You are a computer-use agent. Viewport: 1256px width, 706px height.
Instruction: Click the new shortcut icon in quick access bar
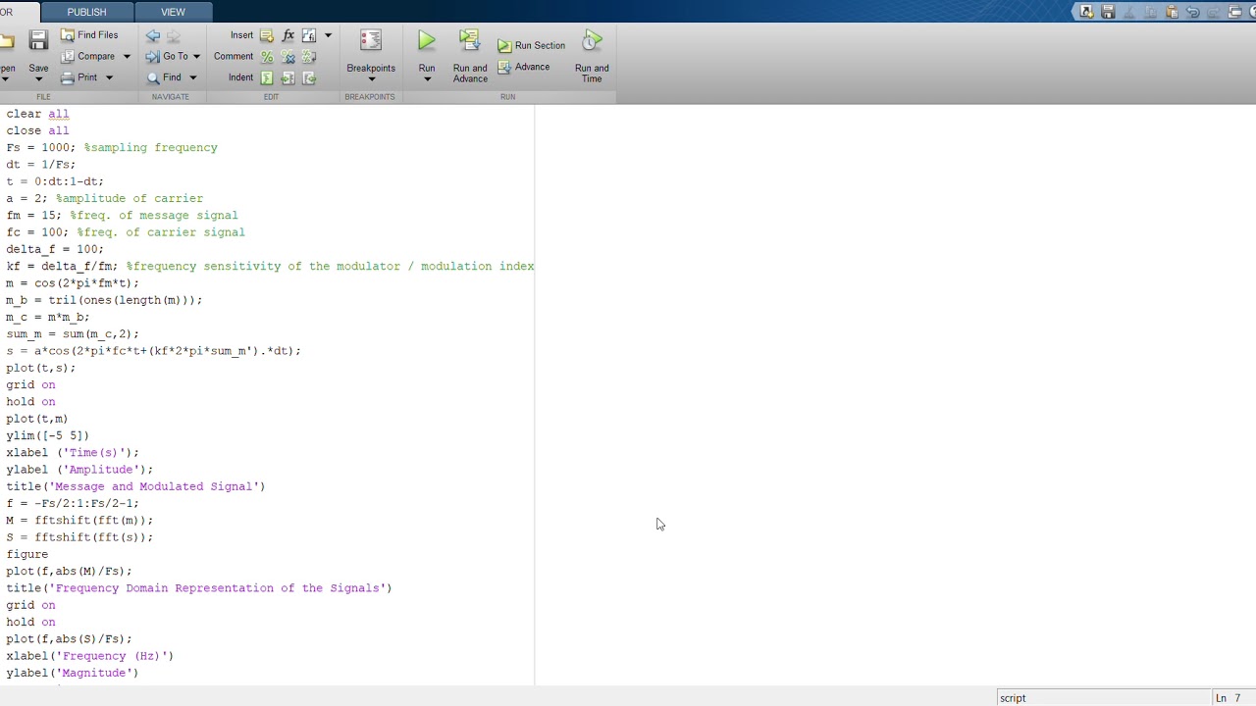coord(1086,12)
